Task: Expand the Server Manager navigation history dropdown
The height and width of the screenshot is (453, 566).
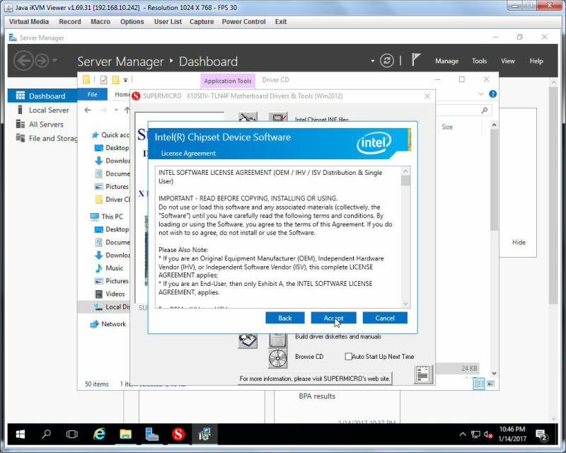Action: click(55, 60)
